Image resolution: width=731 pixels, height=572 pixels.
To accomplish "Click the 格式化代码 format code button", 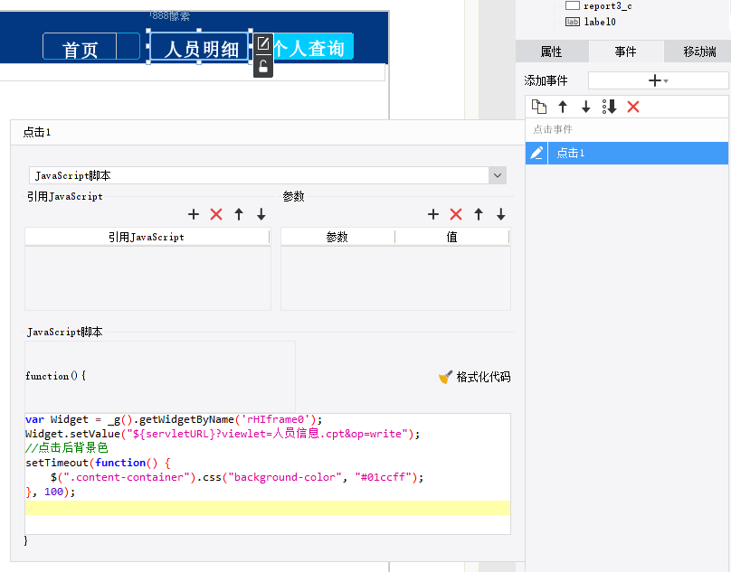I will [x=475, y=377].
